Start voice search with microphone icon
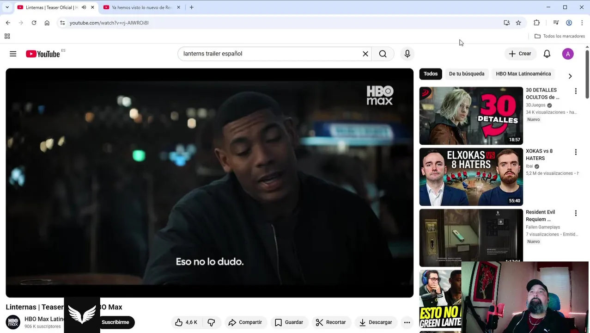 pyautogui.click(x=408, y=54)
